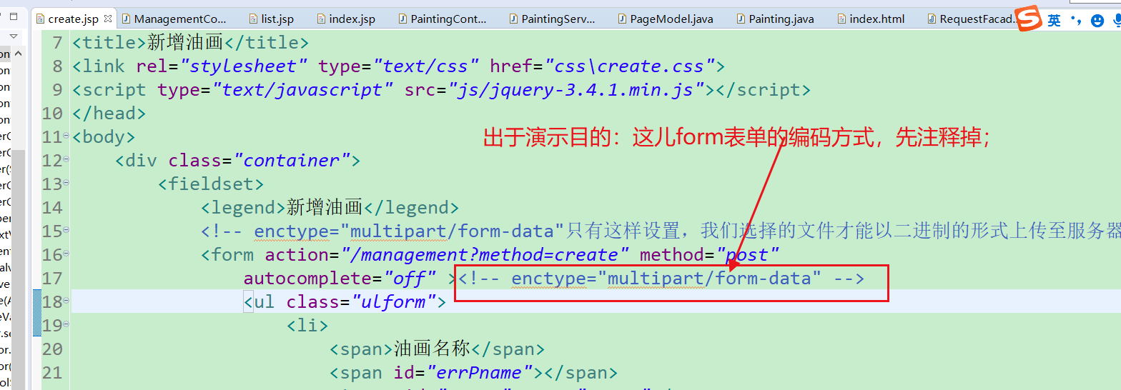The image size is (1121, 390).
Task: Toggle Sogou punctuation mode icon
Action: point(1077,21)
